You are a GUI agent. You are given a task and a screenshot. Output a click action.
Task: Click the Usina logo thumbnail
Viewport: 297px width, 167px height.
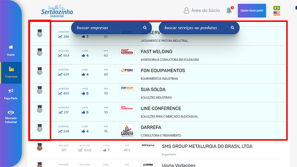[x=148, y=164]
